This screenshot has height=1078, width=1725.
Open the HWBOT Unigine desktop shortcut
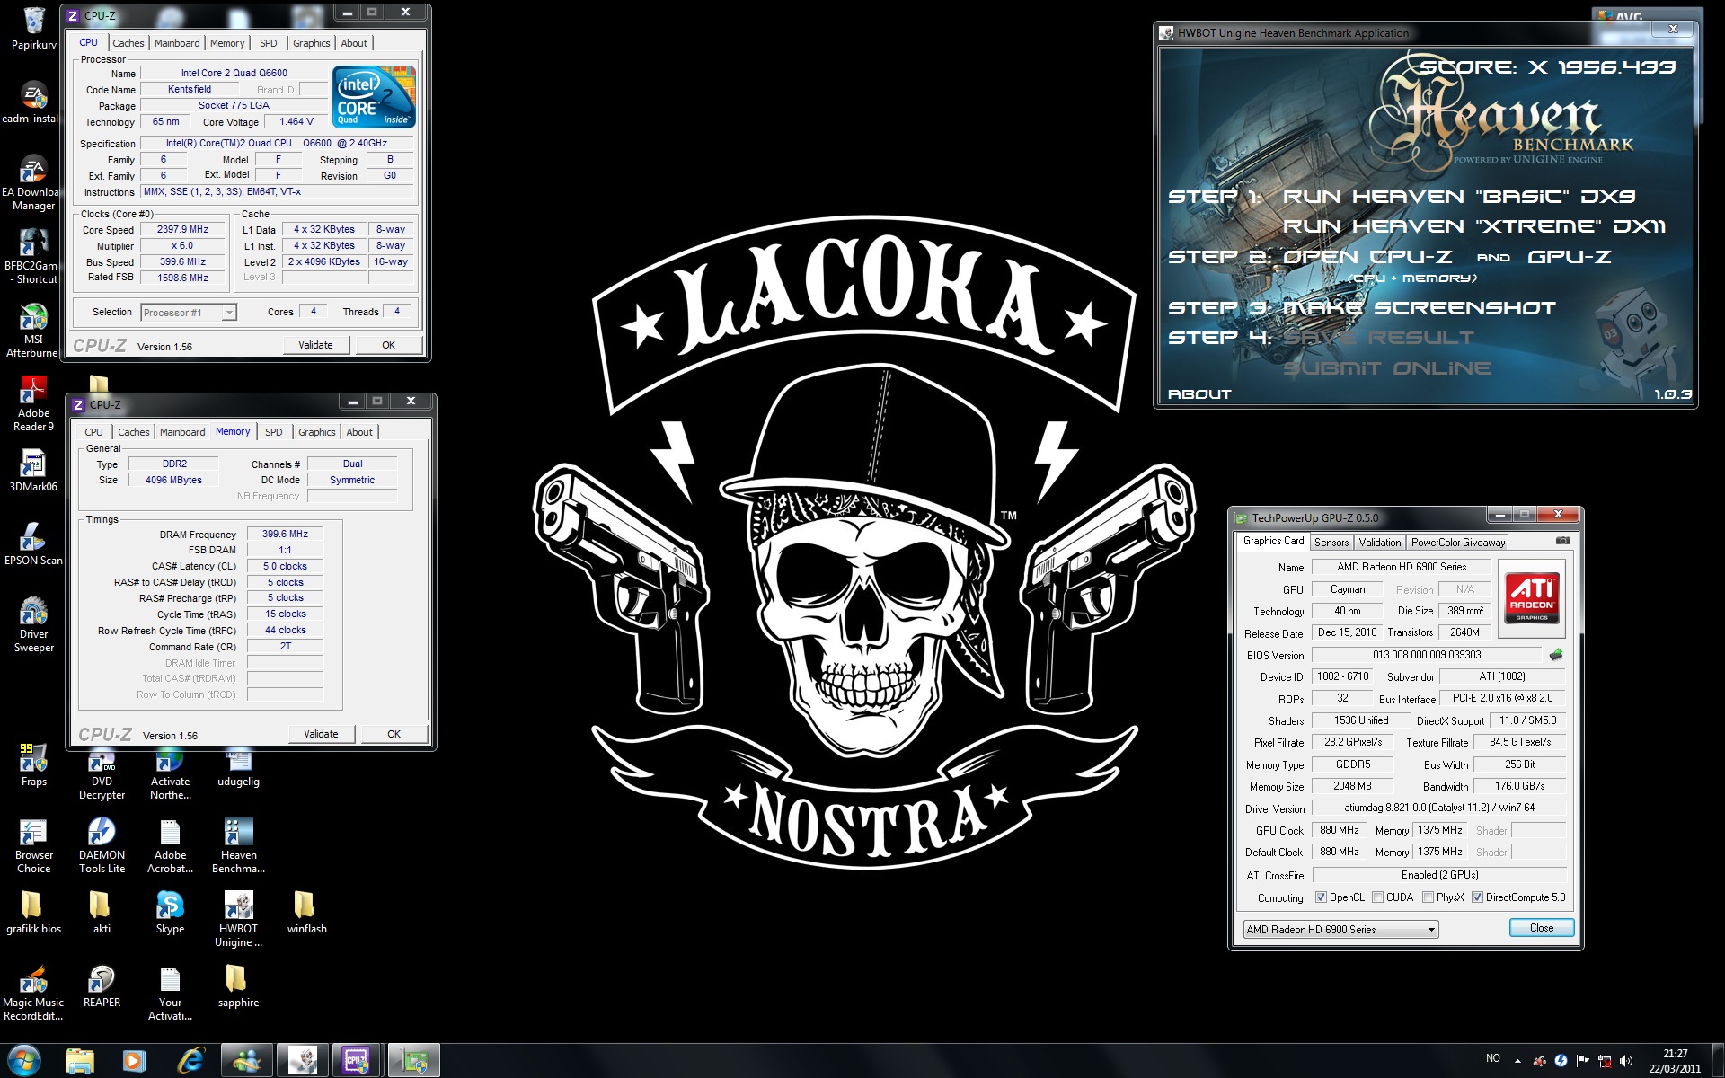(238, 919)
